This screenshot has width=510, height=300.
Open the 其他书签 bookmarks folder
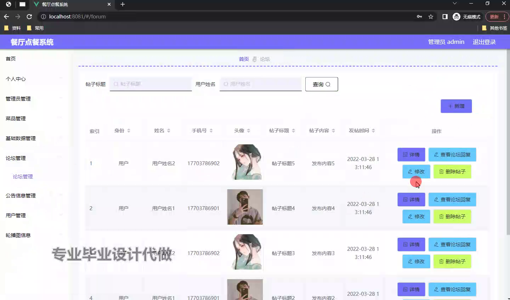[x=495, y=28]
